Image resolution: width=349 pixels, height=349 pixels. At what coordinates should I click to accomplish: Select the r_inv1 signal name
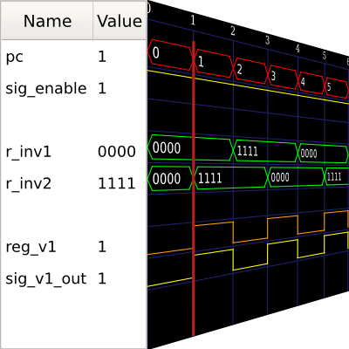pyautogui.click(x=29, y=152)
